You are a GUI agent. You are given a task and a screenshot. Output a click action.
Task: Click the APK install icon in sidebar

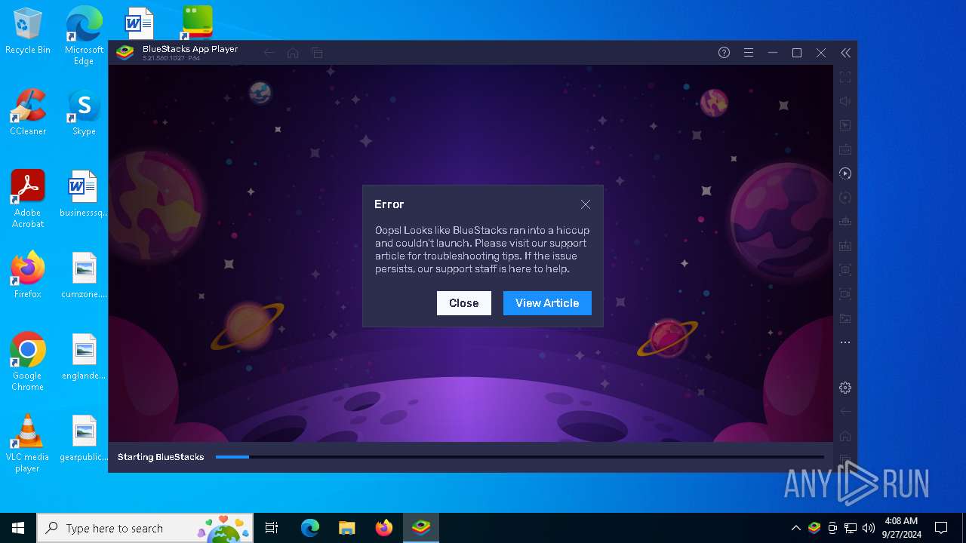[845, 246]
